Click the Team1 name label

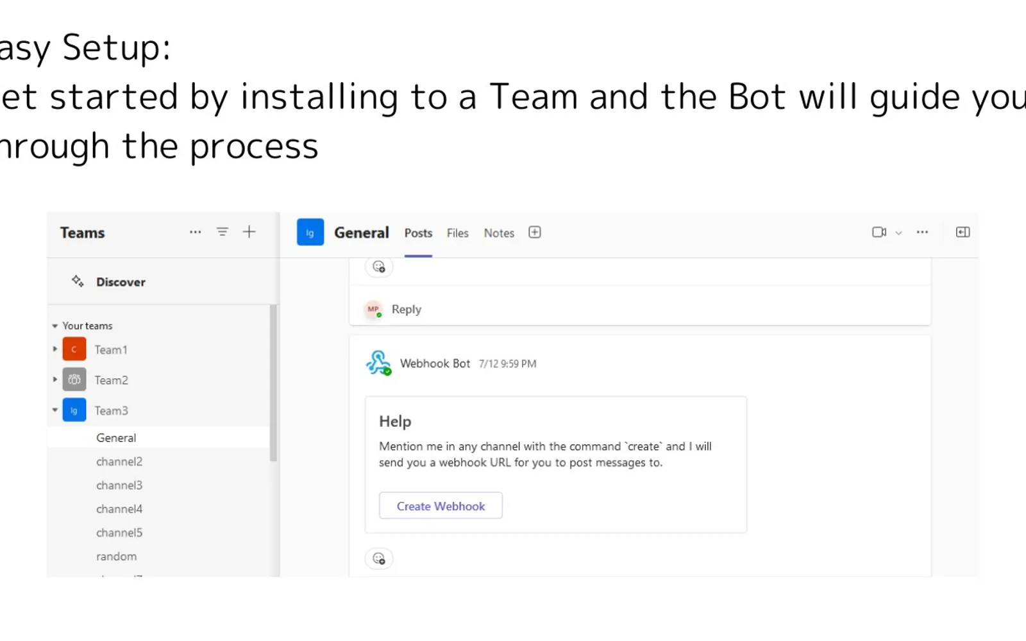tap(111, 349)
